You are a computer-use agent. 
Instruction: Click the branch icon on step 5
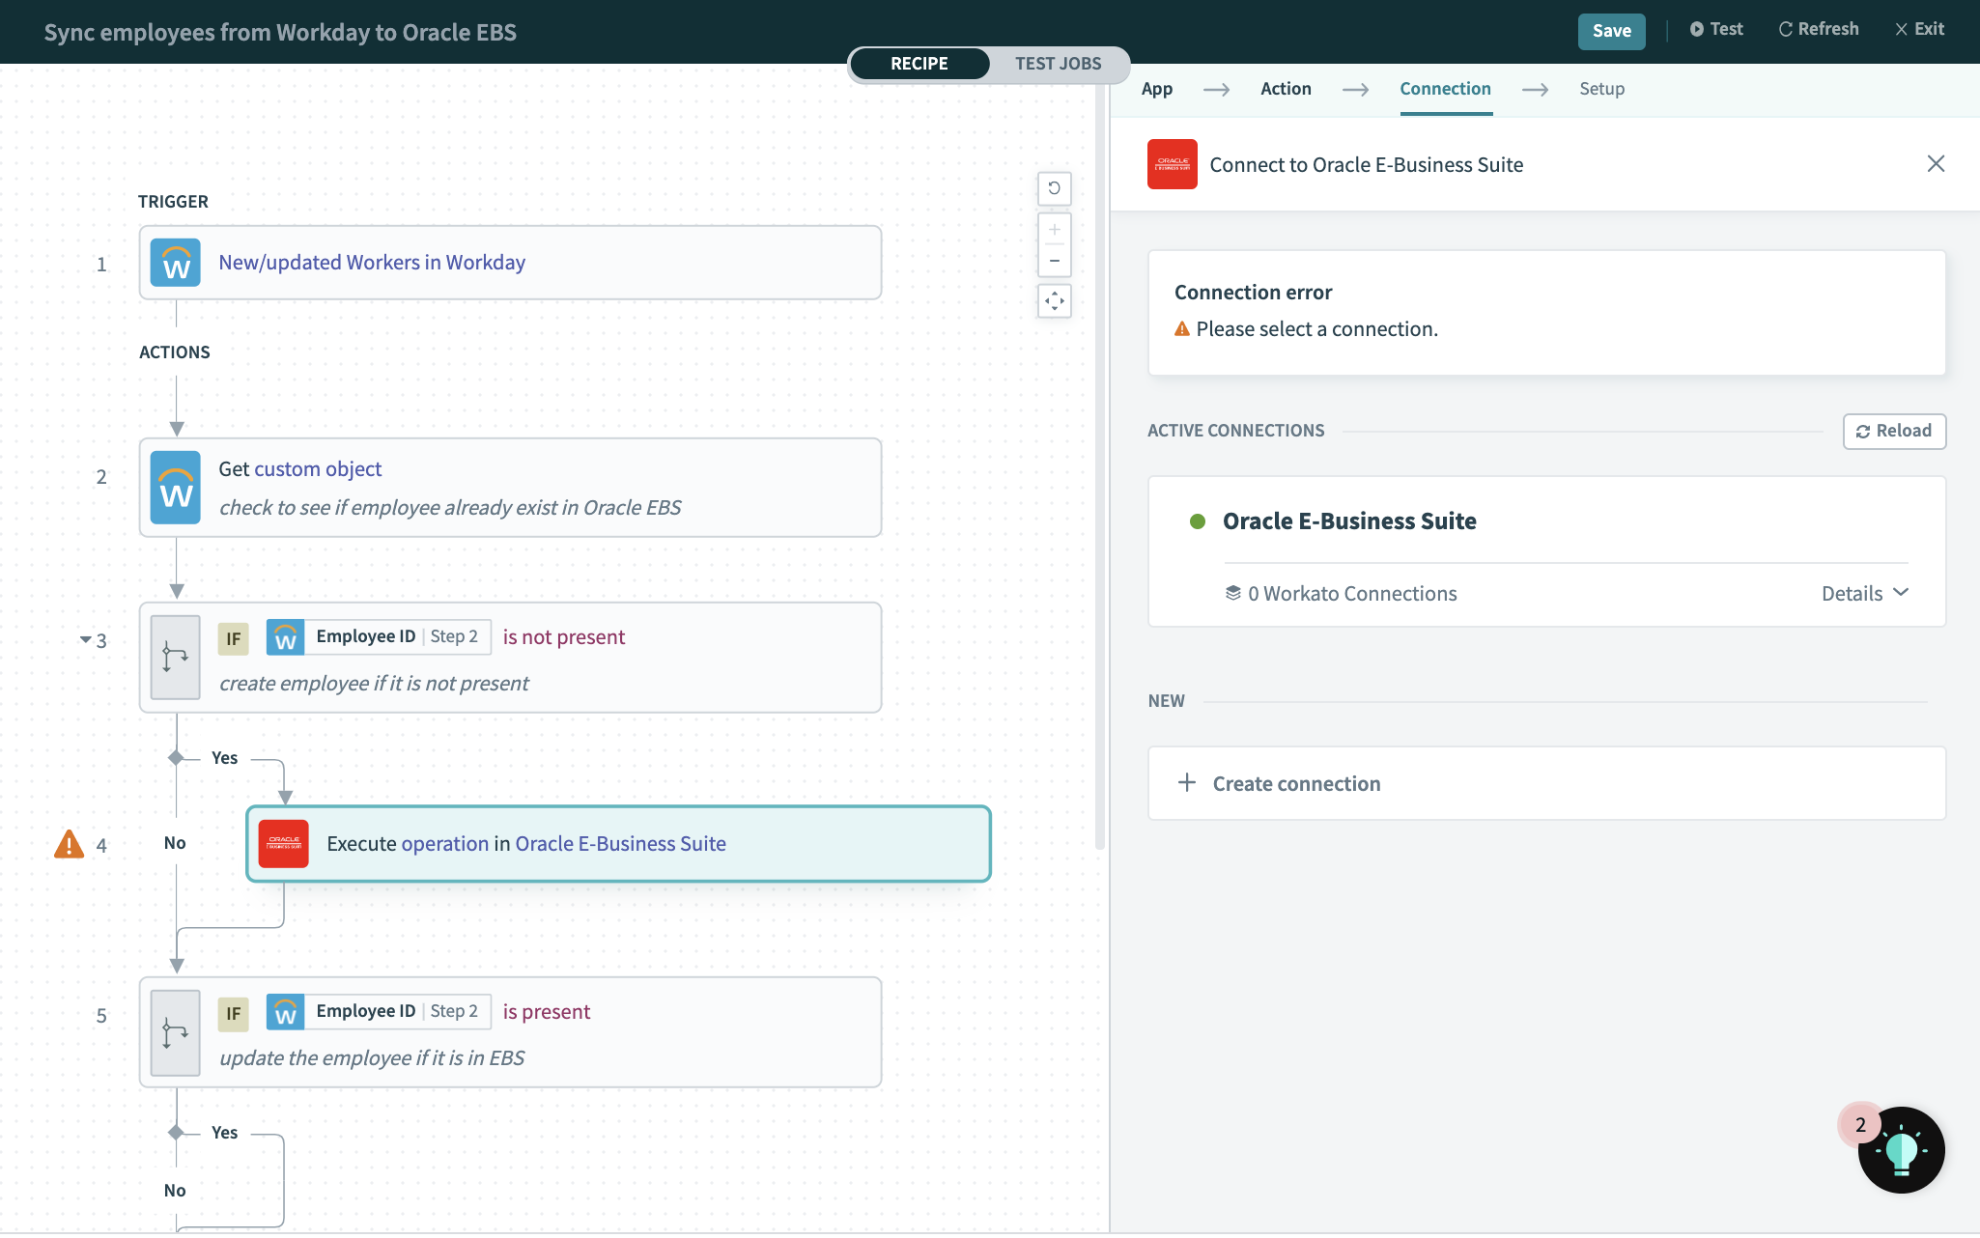tap(176, 1032)
